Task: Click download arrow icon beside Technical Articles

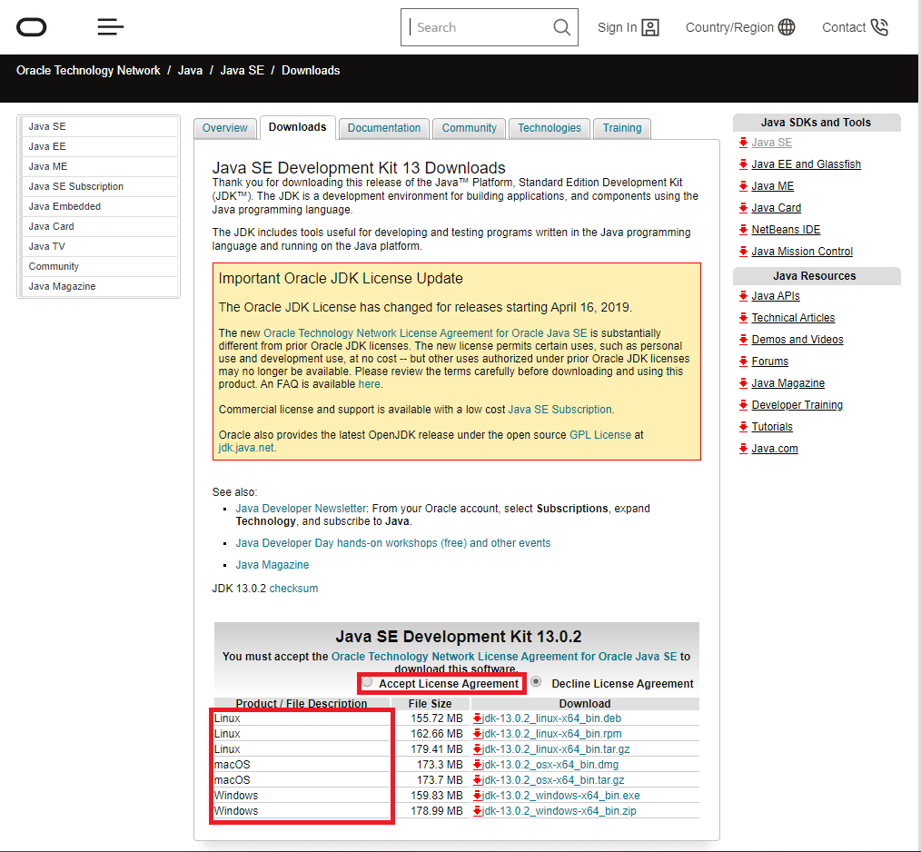Action: [743, 317]
